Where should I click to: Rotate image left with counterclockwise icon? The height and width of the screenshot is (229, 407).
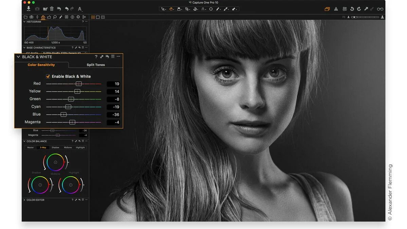pyautogui.click(x=352, y=9)
